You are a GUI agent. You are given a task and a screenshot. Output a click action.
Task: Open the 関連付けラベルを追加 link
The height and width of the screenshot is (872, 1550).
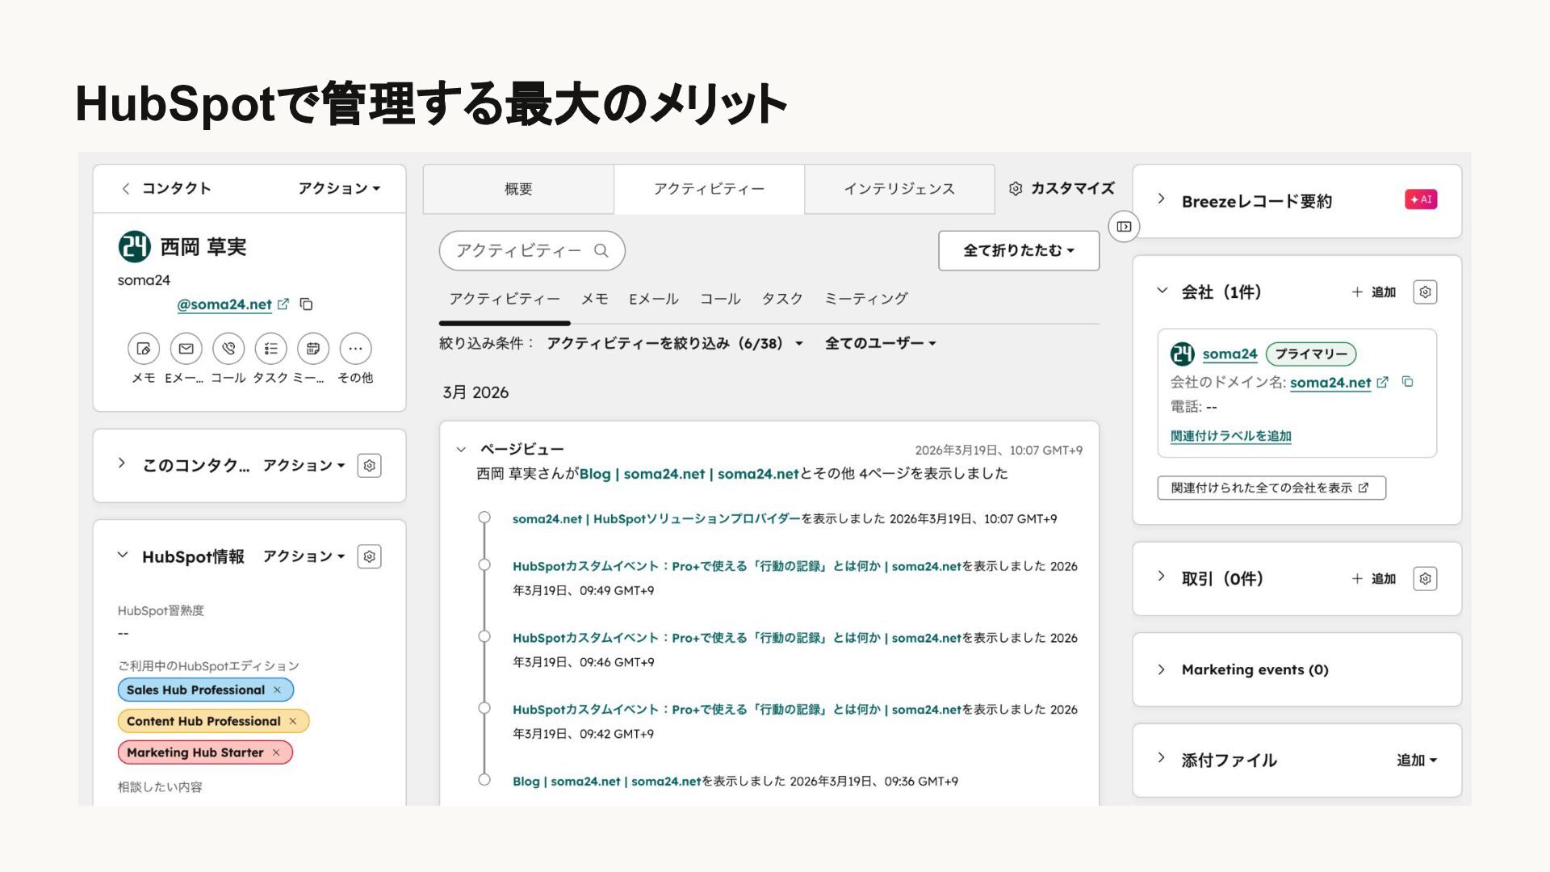point(1230,436)
